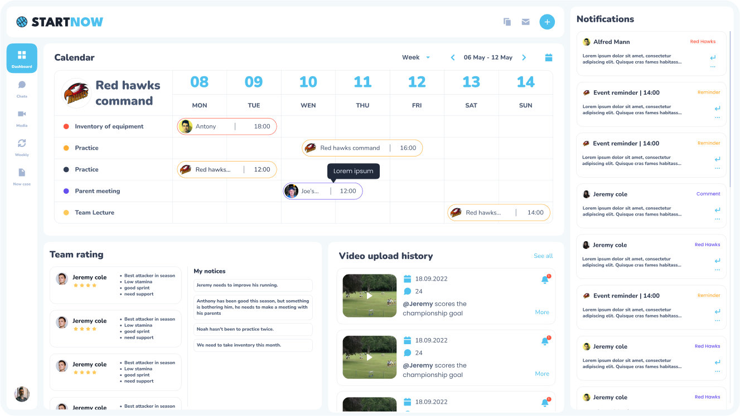
Task: Click See all in Video upload history
Action: [543, 256]
